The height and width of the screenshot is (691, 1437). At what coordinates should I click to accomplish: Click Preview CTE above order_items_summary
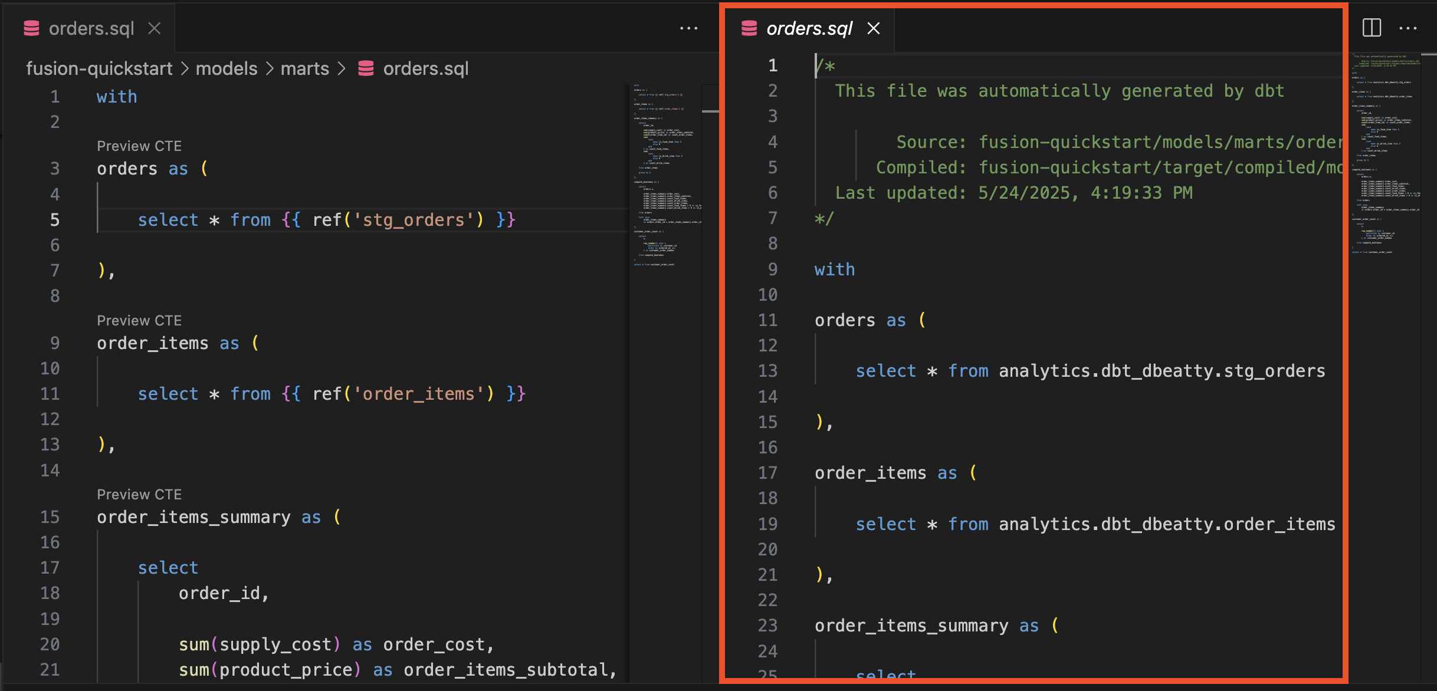click(x=139, y=494)
